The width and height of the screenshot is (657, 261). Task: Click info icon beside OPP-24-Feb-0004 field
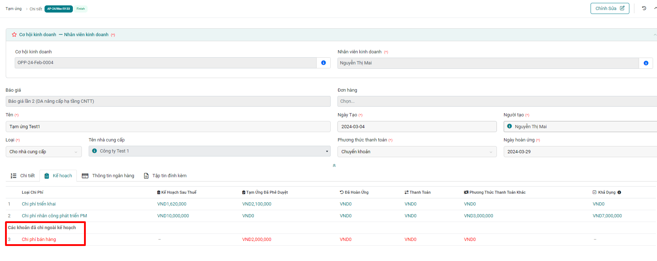pos(323,63)
